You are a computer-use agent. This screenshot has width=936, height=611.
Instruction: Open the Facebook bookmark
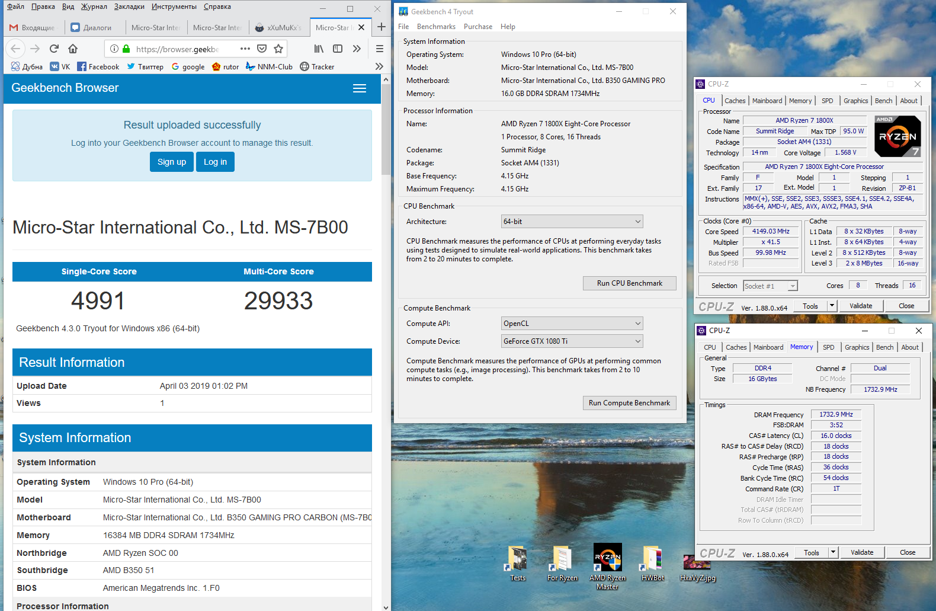click(x=98, y=66)
